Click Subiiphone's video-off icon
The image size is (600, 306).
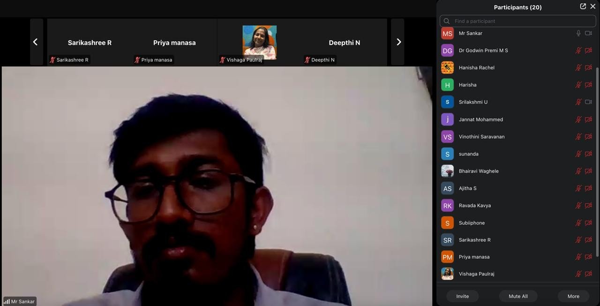point(588,223)
